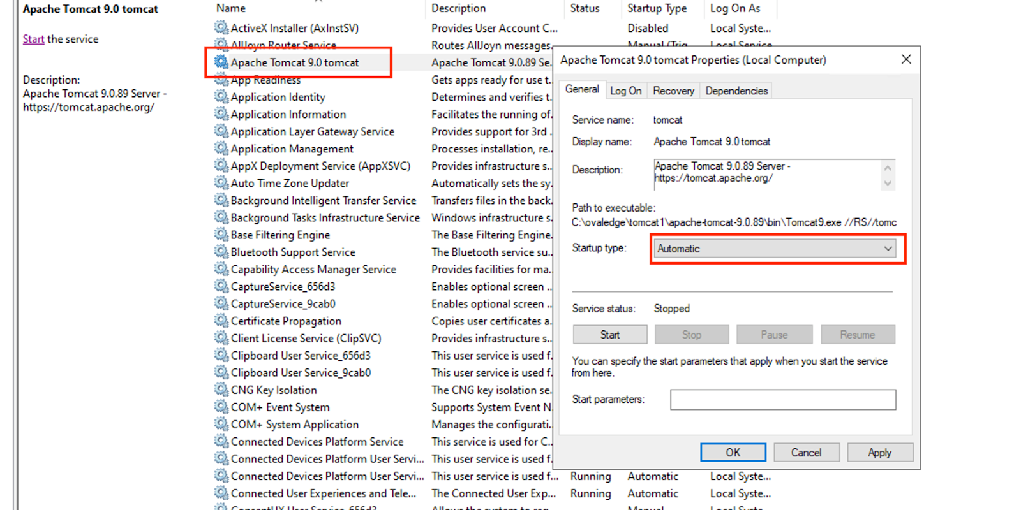Select the Base Filtering Engine service name
1021x510 pixels.
tap(280, 235)
